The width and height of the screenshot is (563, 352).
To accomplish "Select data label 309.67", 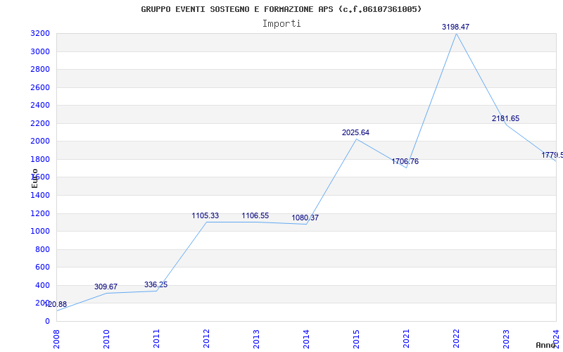I will point(106,287).
